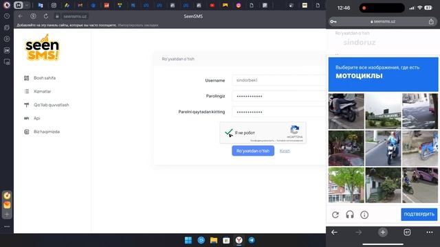Tap the phone browser forward arrow
The height and width of the screenshot is (247, 440).
point(358,232)
